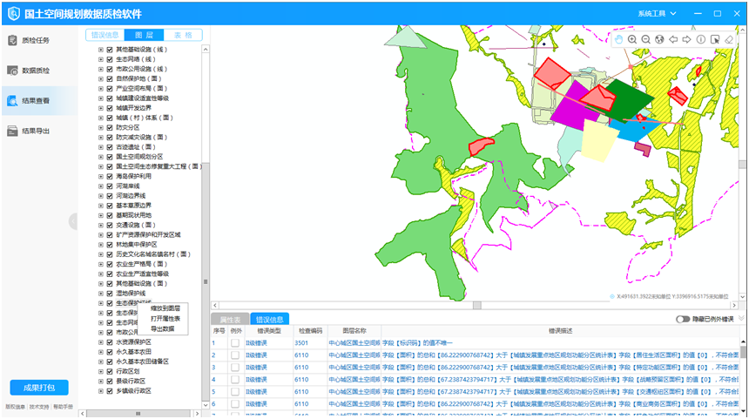Uncheck the 防灾分区 layer checkbox
The image size is (749, 419).
click(110, 127)
